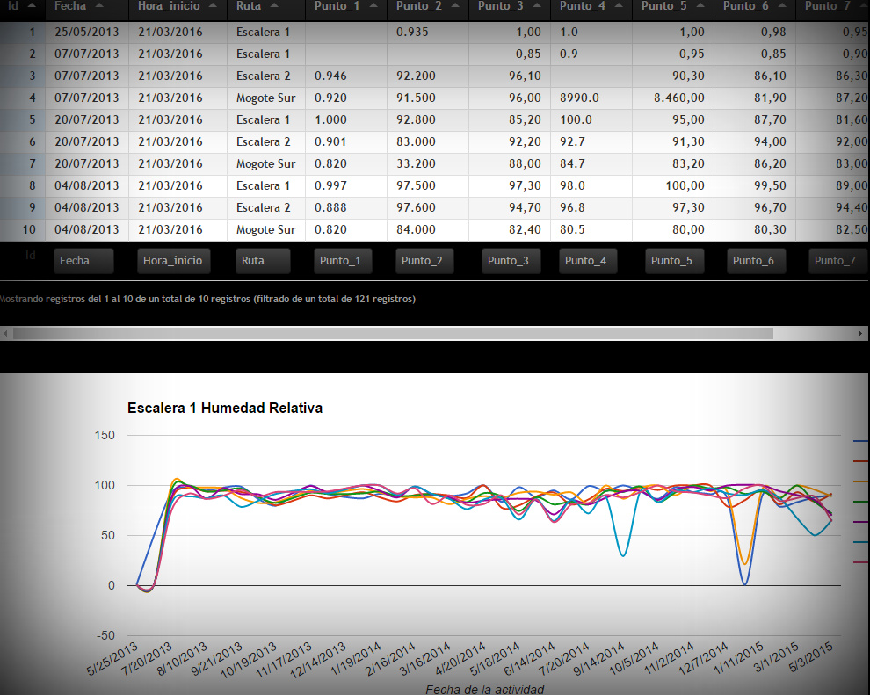870x695 pixels.
Task: Focus the Fecha filter field below table
Action: tap(83, 261)
